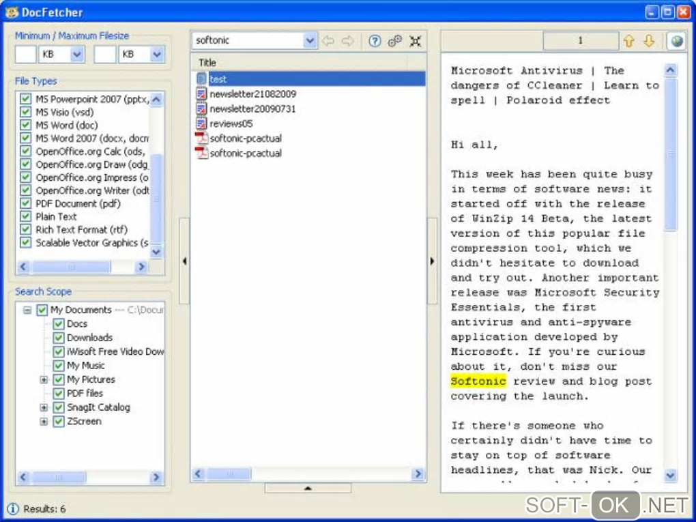696x522 pixels.
Task: Collapse the left filter panel with arrow
Action: pos(184,261)
